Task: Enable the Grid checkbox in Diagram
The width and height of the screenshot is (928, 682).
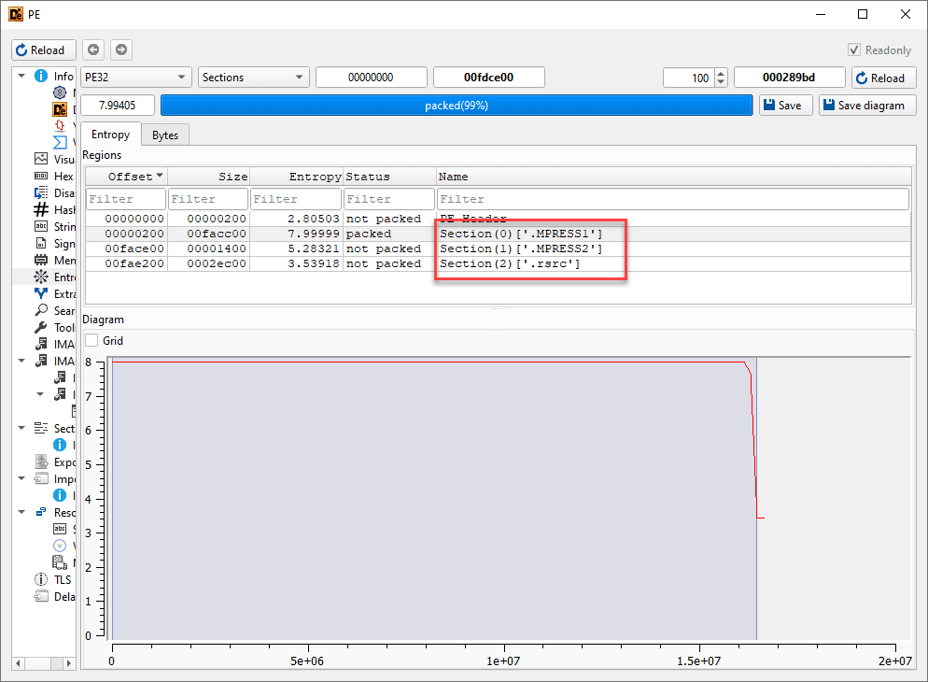Action: (x=91, y=341)
